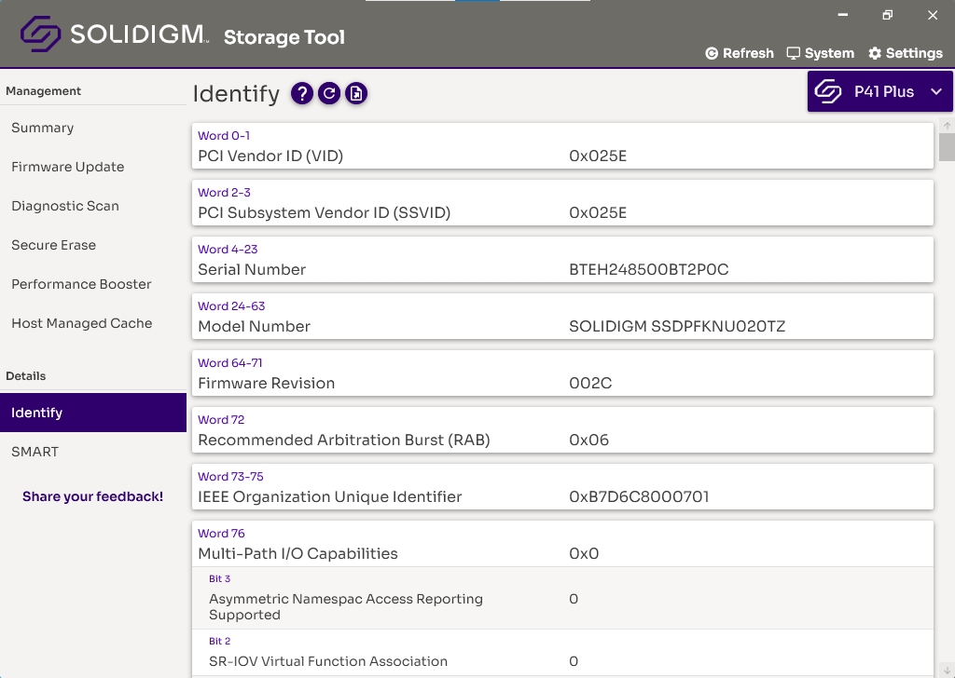Viewport: 955px width, 678px height.
Task: Click the Refresh button in header
Action: pos(740,53)
